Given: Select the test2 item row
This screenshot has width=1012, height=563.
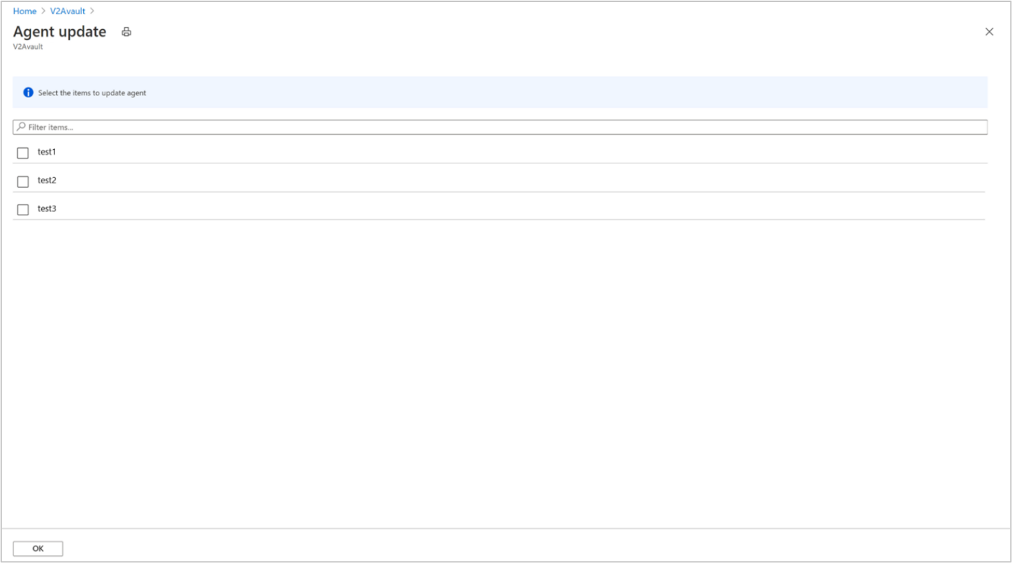Looking at the screenshot, I should 47,180.
